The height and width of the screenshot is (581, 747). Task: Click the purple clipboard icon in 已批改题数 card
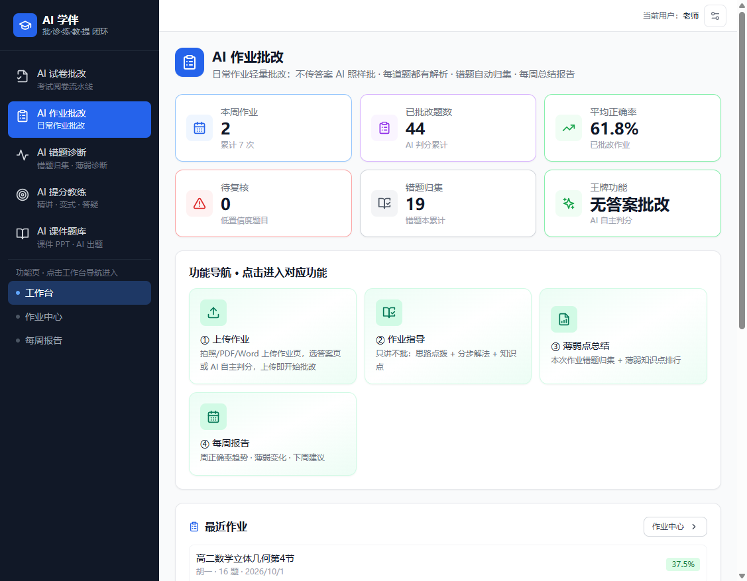pos(384,128)
